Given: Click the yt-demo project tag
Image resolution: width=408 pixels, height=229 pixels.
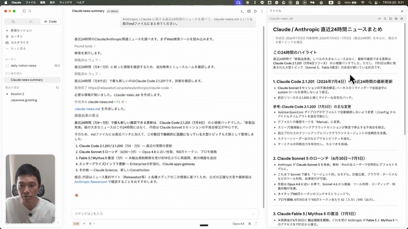Looking at the screenshot, I should [x=113, y=11].
